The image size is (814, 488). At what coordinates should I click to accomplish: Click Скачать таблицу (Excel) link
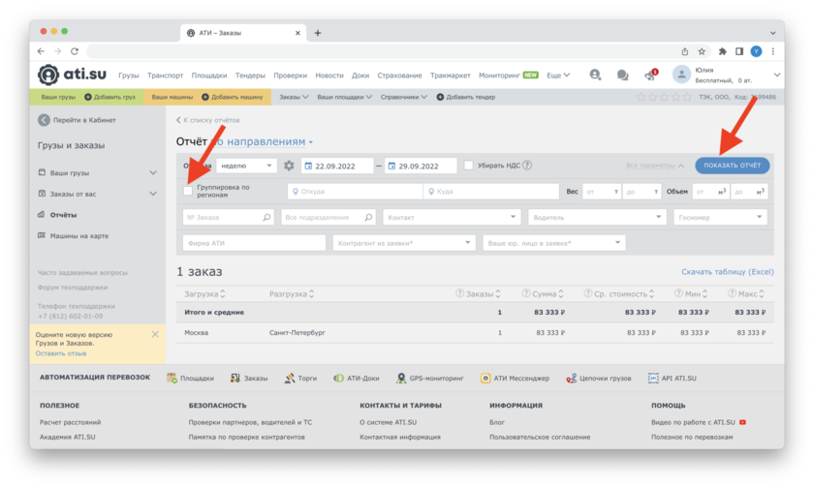(727, 272)
